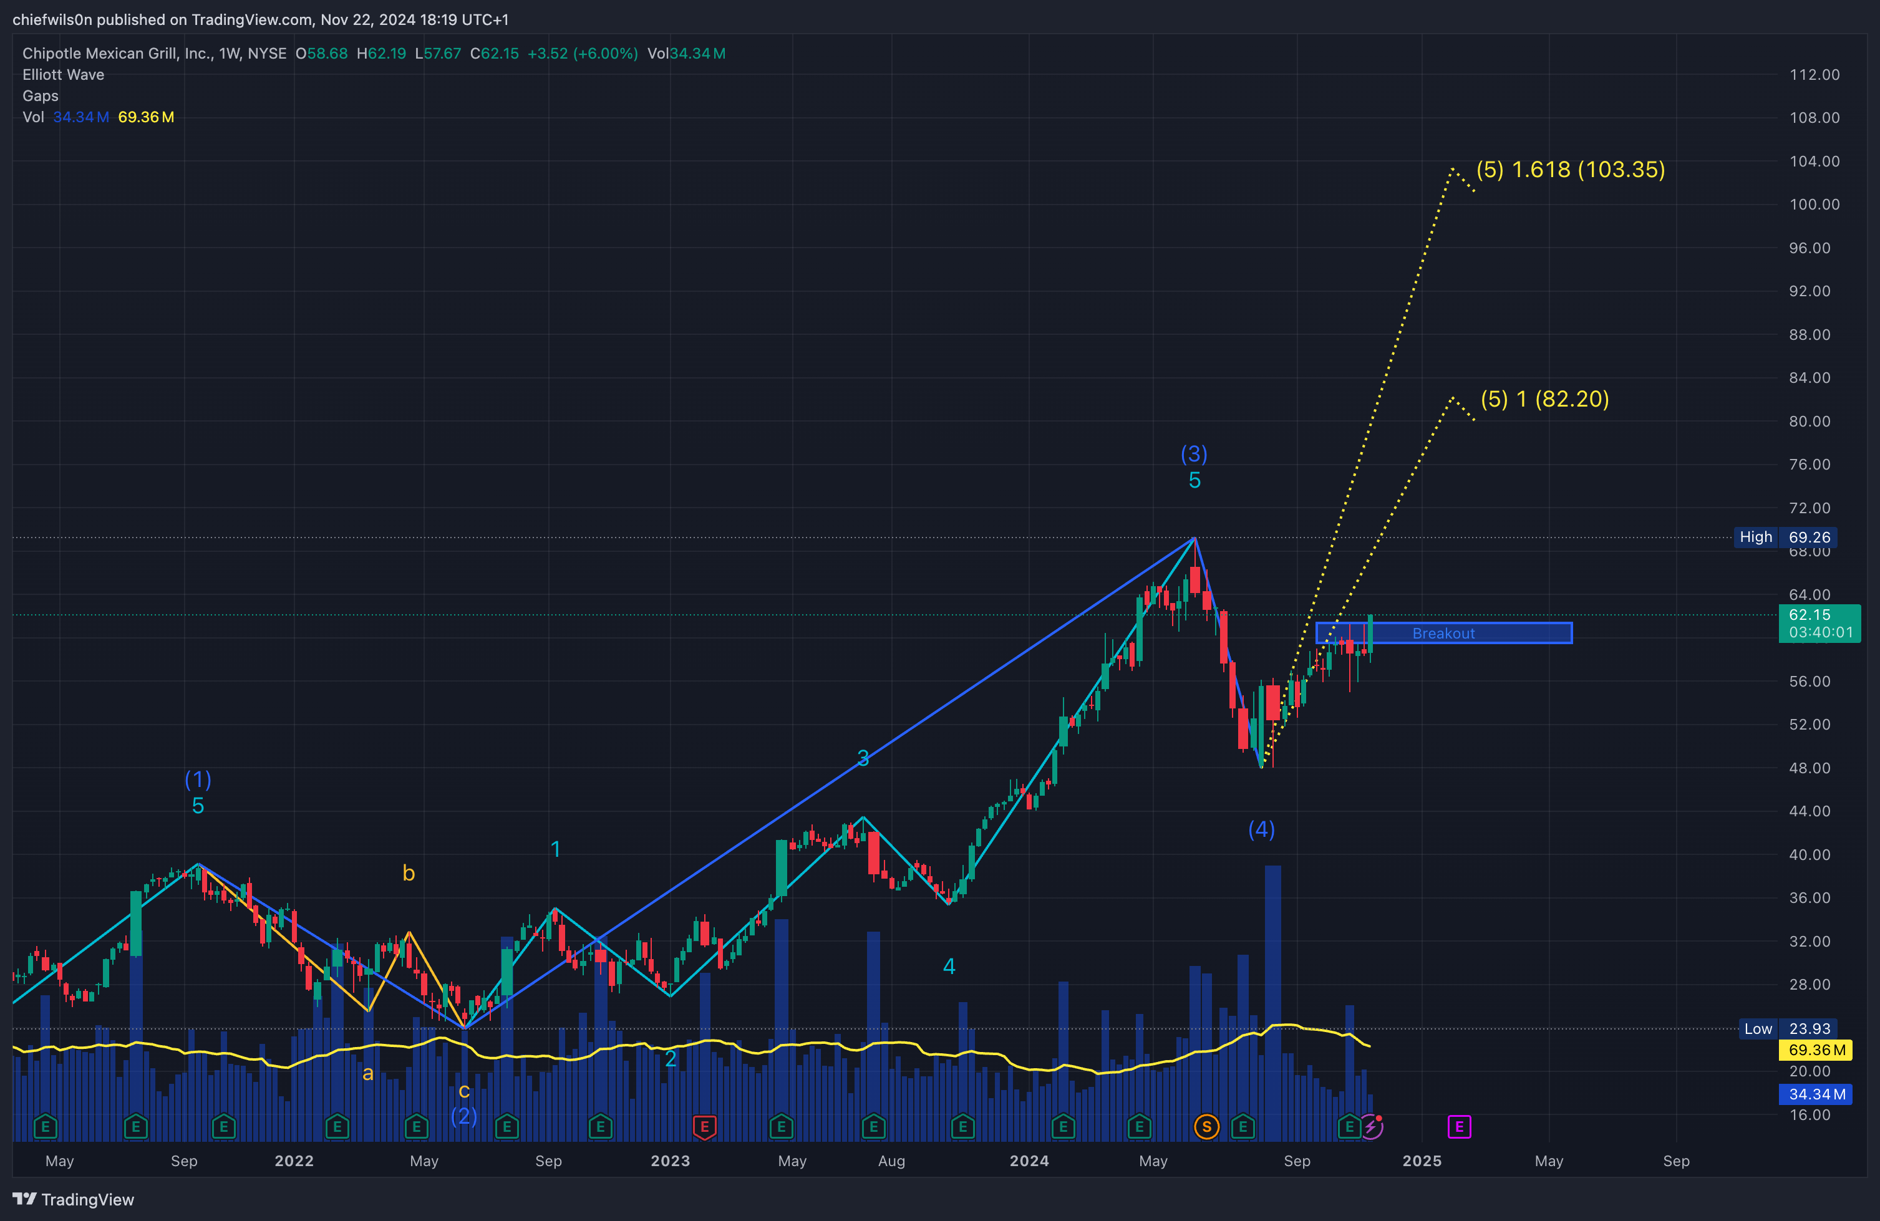1880x1221 pixels.
Task: Click green E marker closest to 2024 label
Action: pyautogui.click(x=1064, y=1127)
